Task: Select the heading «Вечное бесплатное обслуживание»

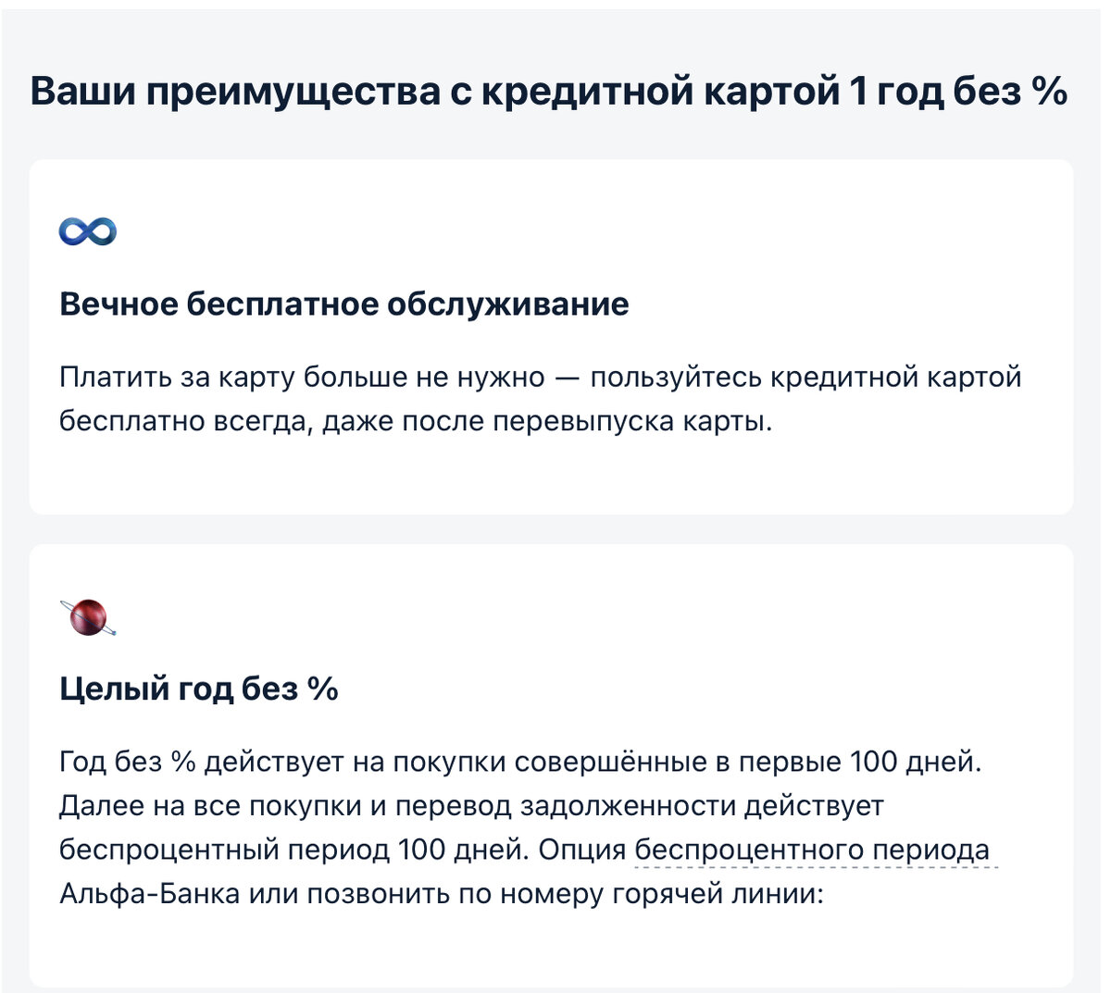Action: click(343, 304)
